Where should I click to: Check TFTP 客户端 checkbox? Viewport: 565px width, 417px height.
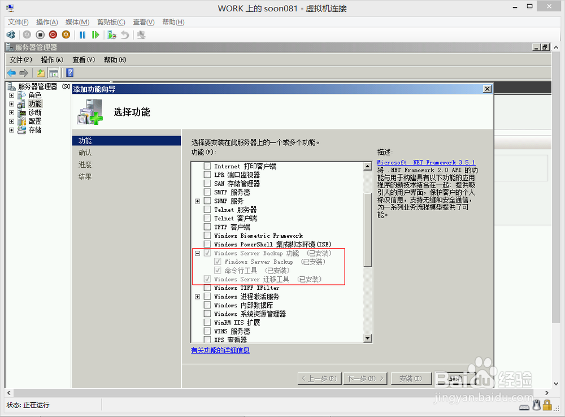click(x=207, y=227)
